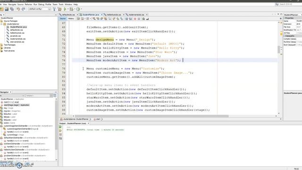
Task: Close the defaultstyle.css tab
Action: [77, 15]
